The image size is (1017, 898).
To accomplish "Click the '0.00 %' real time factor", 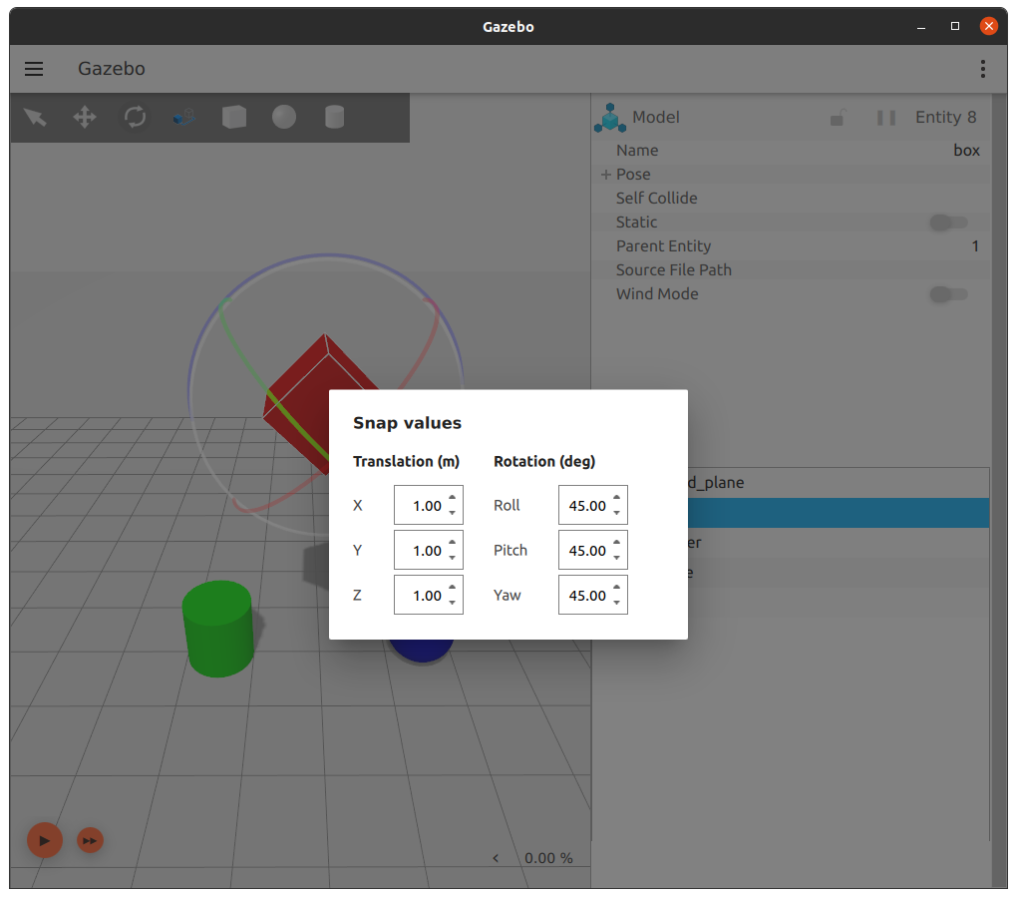I will pos(548,858).
